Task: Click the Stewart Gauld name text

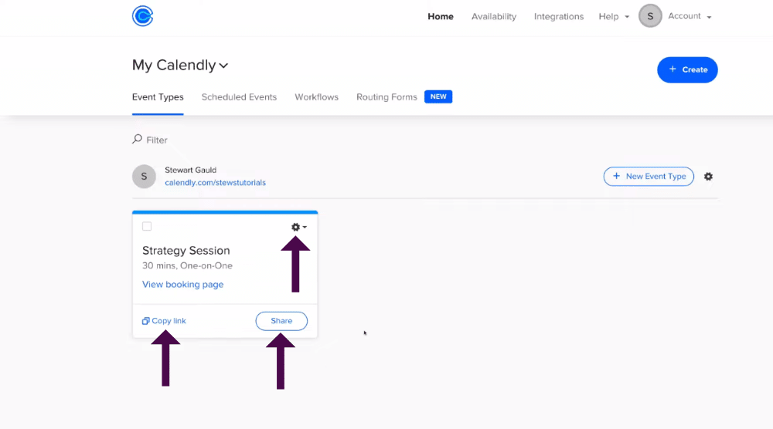Action: pyautogui.click(x=190, y=170)
